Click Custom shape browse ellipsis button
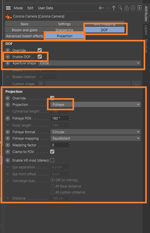Screen dimensions: 150x233 point(136,84)
